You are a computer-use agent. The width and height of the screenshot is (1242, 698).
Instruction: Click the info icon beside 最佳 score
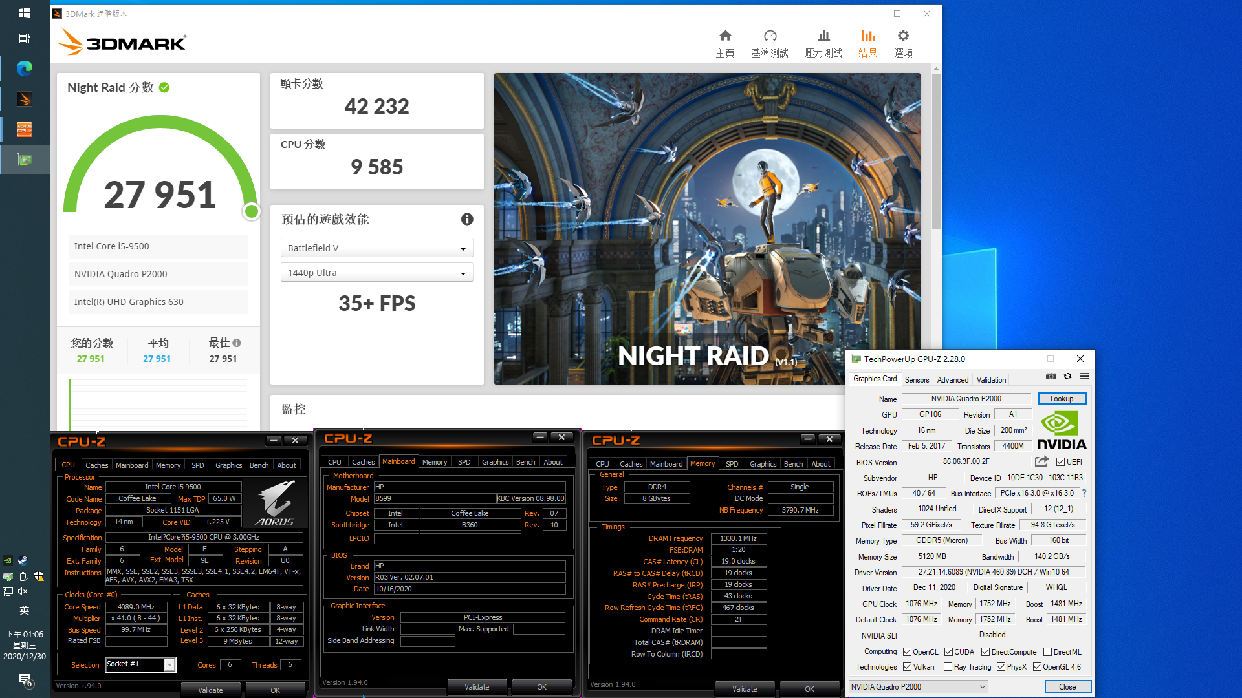pyautogui.click(x=237, y=343)
